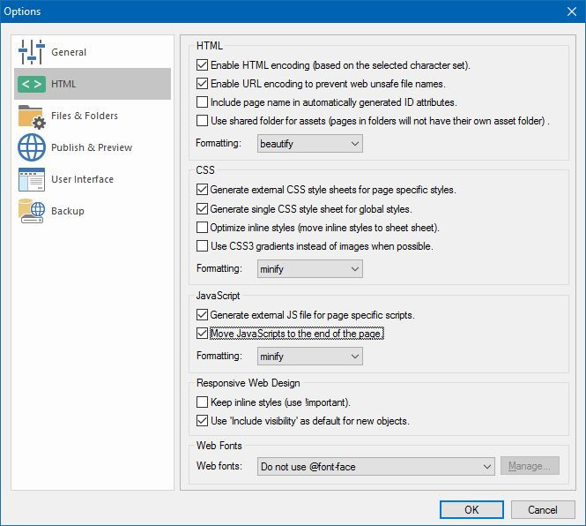This screenshot has height=526, width=586.
Task: Enable Optimize inline styles checkbox
Action: (202, 228)
